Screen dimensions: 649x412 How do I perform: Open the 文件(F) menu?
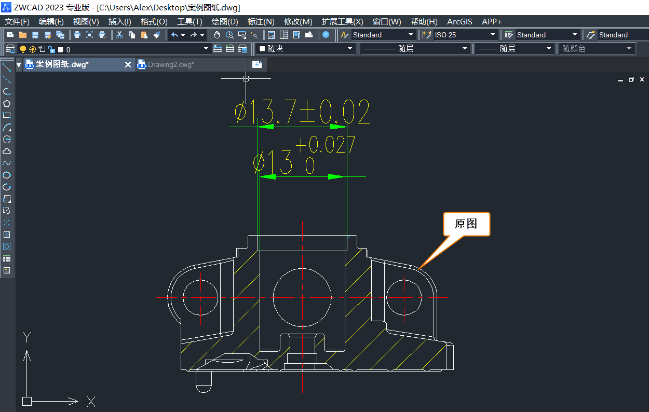(x=17, y=22)
